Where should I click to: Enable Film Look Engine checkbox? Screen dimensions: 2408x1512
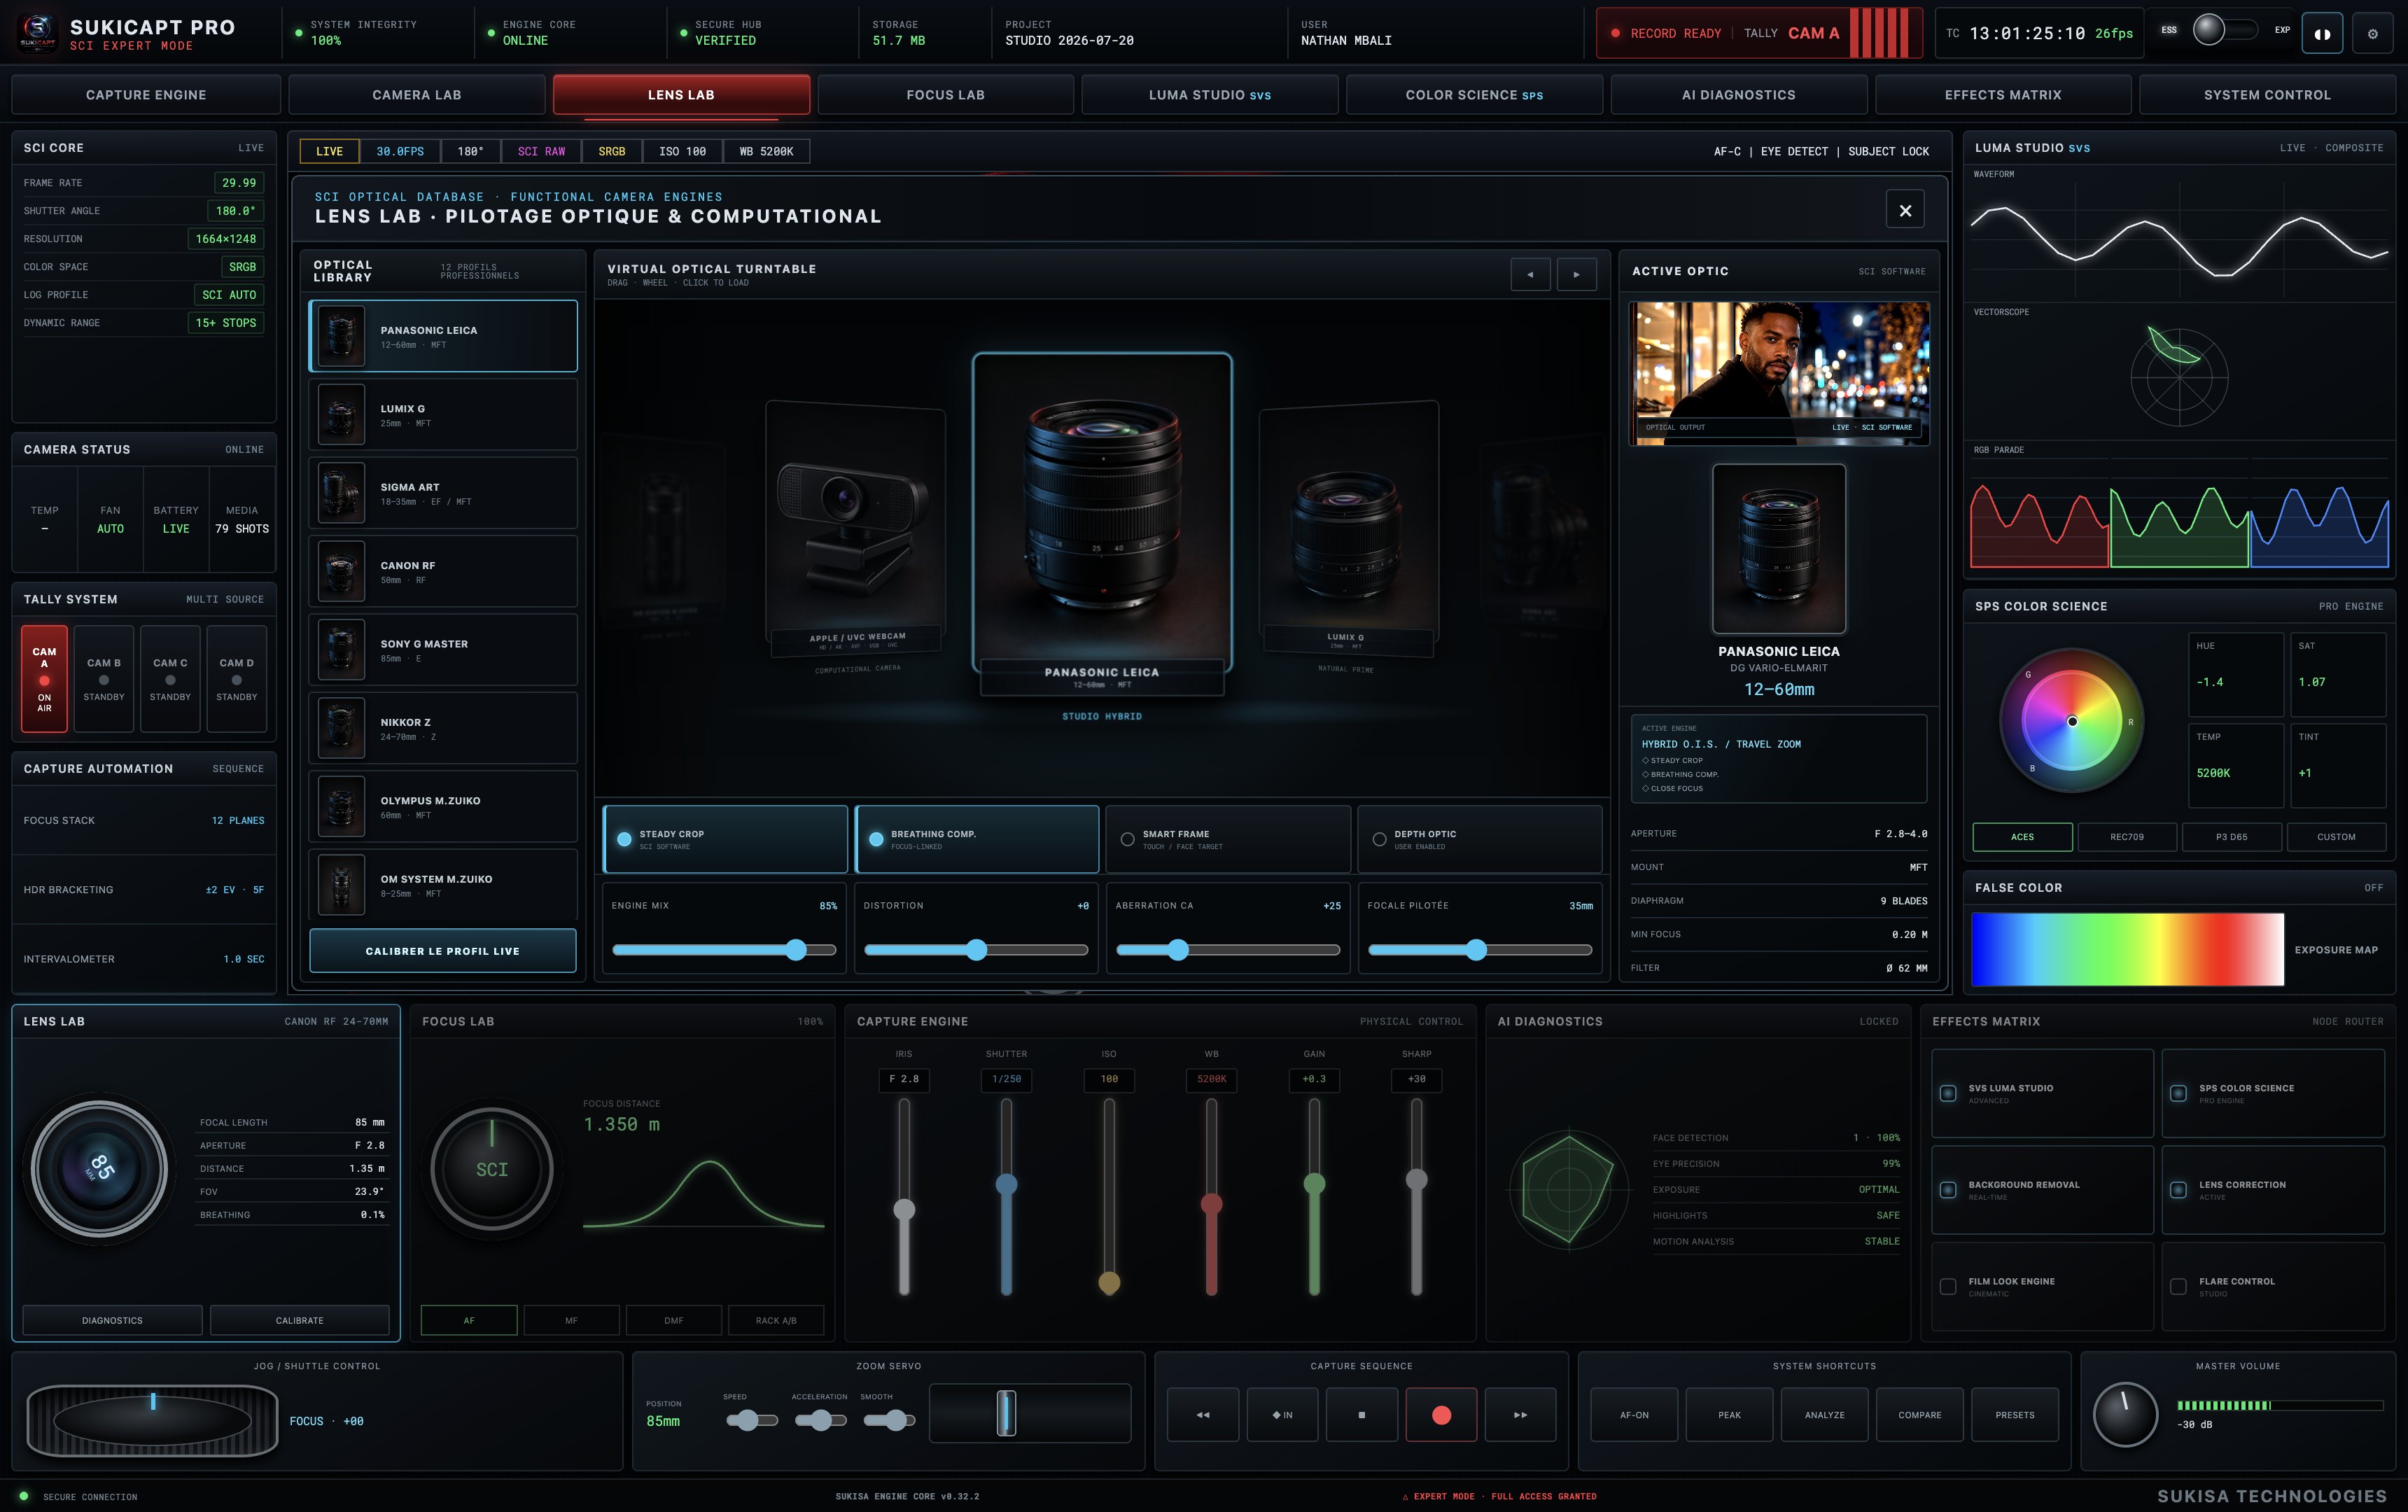[x=1948, y=1287]
